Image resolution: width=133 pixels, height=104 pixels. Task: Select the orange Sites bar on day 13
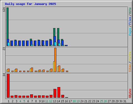[x=55, y=60]
